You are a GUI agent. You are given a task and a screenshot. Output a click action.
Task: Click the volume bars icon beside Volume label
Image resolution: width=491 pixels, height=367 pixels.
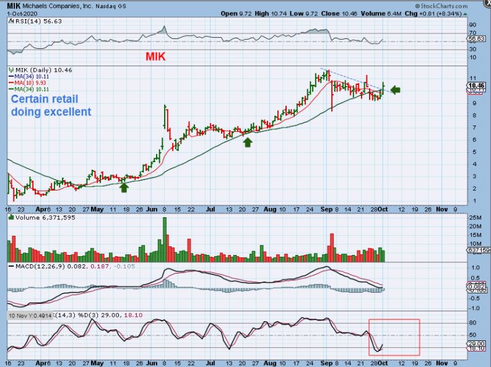coord(11,217)
